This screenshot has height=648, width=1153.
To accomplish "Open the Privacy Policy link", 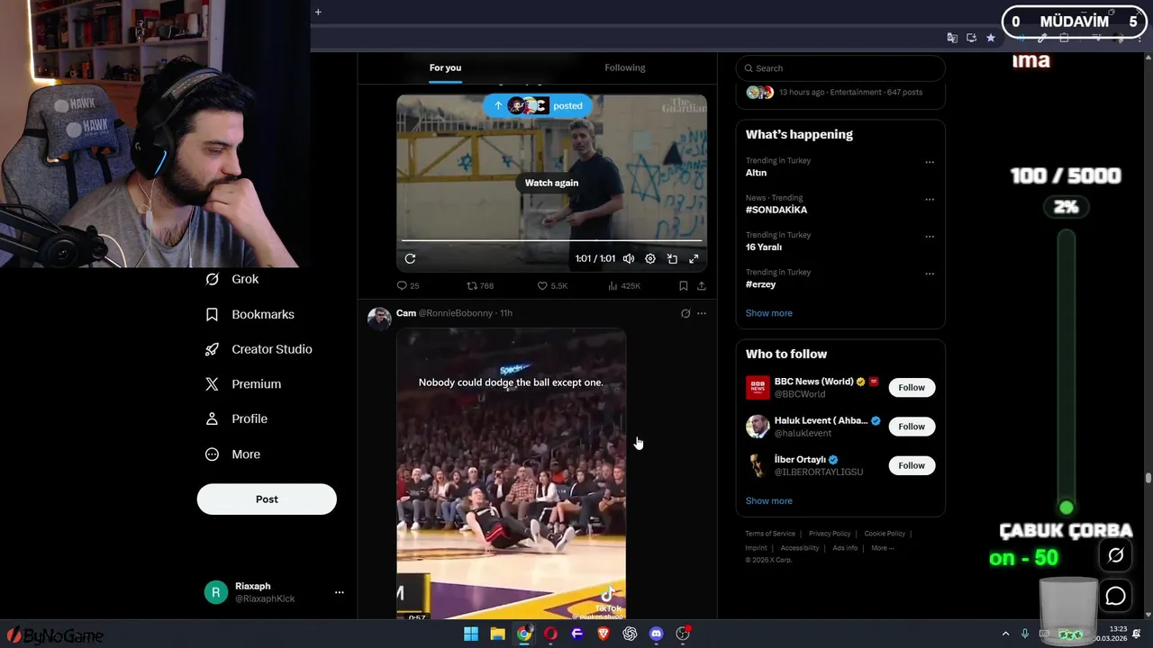I will pos(830,534).
